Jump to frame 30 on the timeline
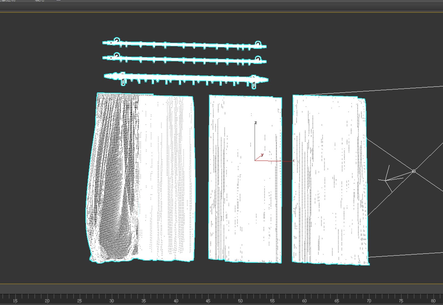This screenshot has height=305, width=443. click(111, 301)
